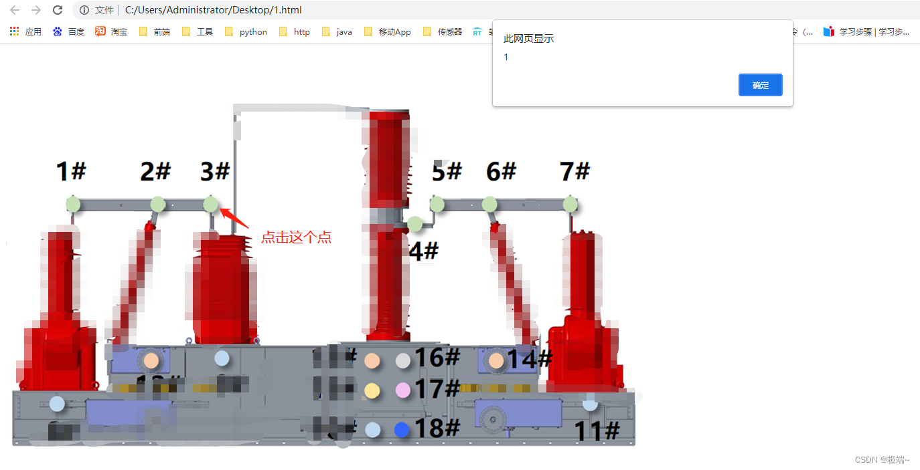The width and height of the screenshot is (920, 470).
Task: Click the address bar showing 1.html
Action: coord(214,10)
